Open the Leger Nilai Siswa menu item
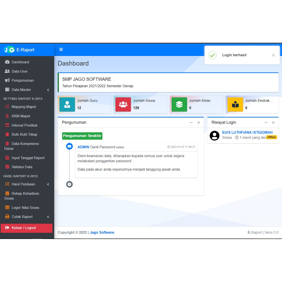 [x=27, y=207]
